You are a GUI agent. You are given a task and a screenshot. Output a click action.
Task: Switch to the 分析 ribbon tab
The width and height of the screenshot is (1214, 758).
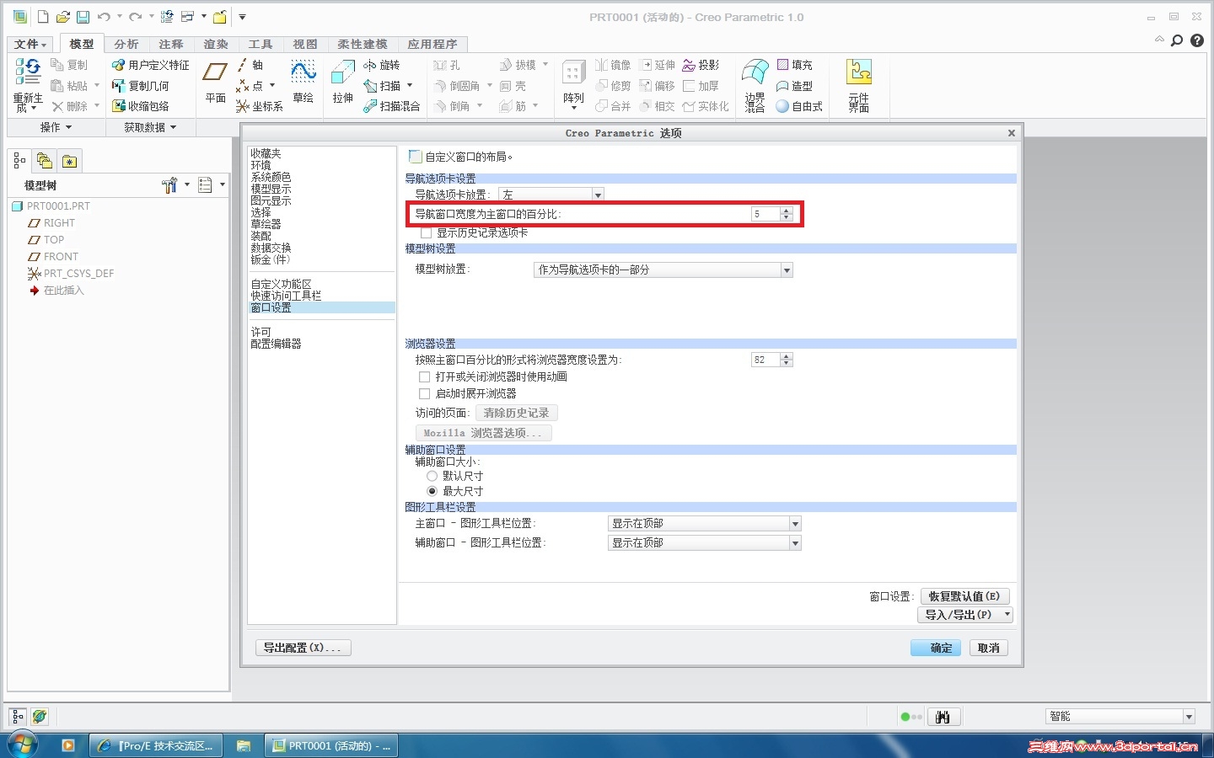point(126,44)
